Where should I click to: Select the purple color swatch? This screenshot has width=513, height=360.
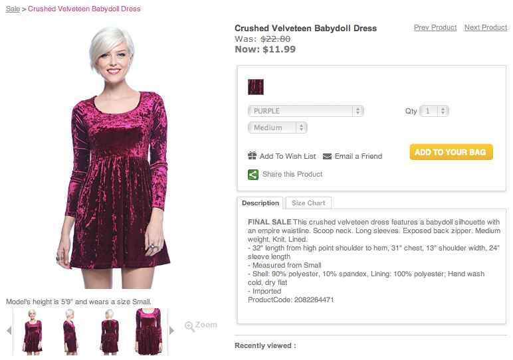pyautogui.click(x=256, y=87)
